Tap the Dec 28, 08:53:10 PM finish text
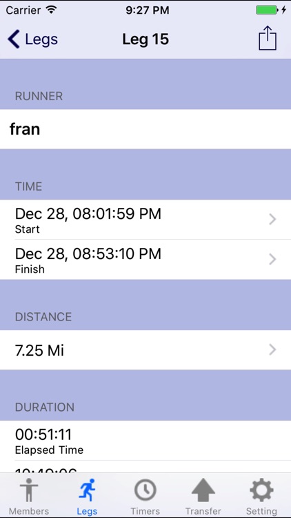This screenshot has width=291, height=518. pyautogui.click(x=88, y=253)
